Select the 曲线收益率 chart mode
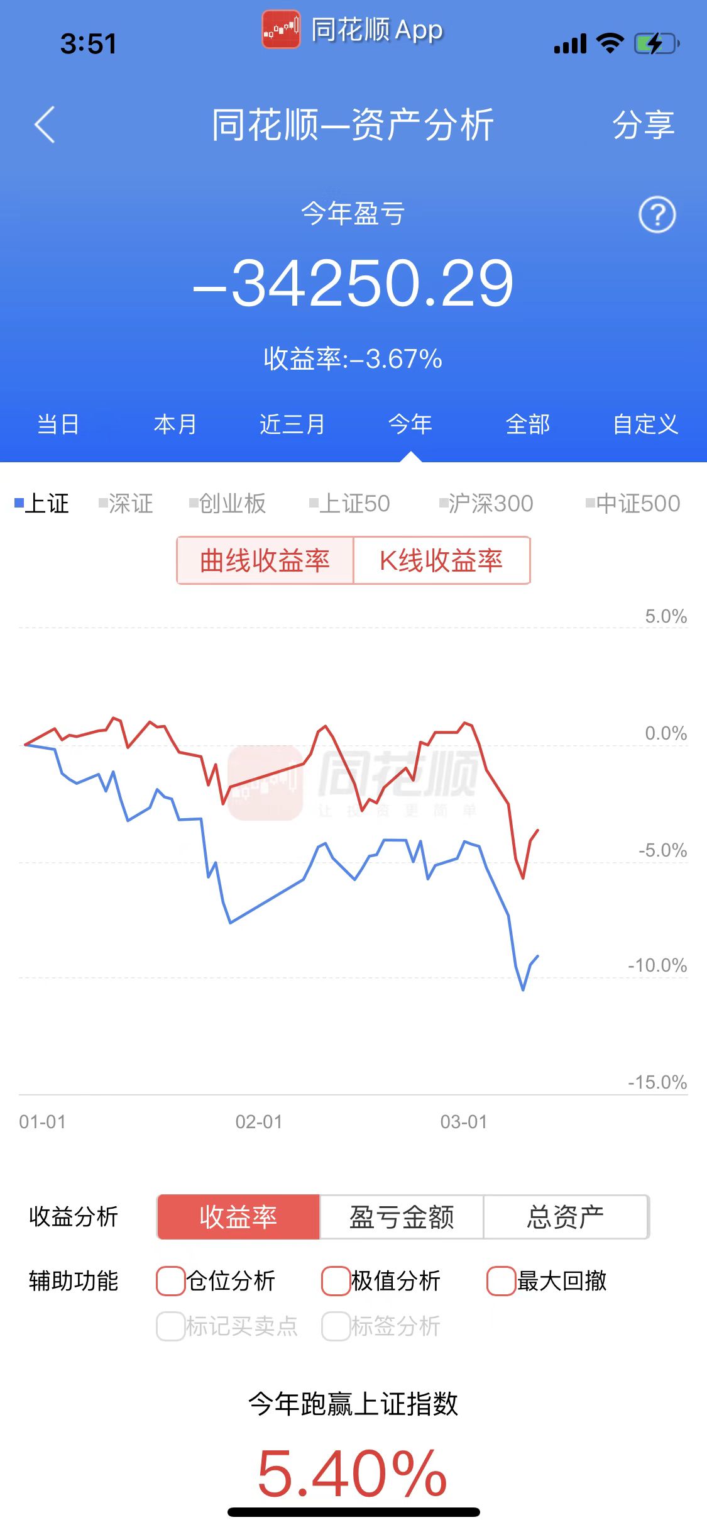Screen dimensions: 707x1532 (x=265, y=560)
